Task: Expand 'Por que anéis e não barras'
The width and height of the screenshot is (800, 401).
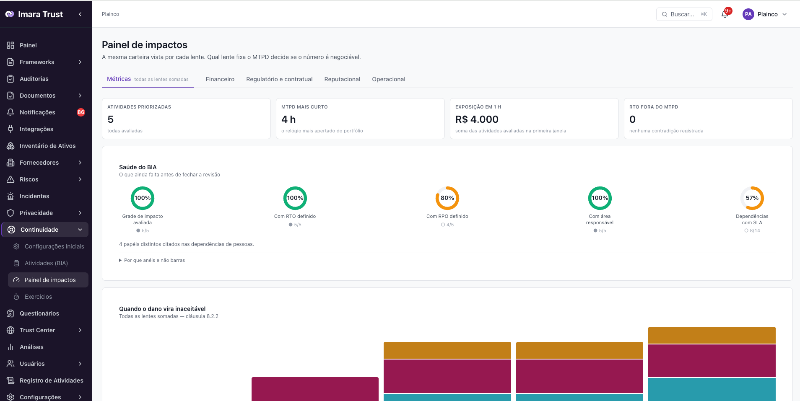Action: (x=152, y=260)
